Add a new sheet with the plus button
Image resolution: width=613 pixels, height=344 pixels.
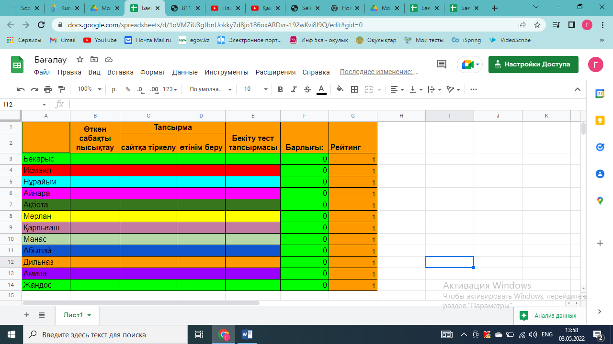(x=27, y=315)
